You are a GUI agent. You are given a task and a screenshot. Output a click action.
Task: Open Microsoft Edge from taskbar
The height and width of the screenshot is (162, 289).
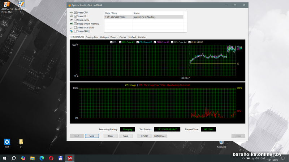point(42,158)
